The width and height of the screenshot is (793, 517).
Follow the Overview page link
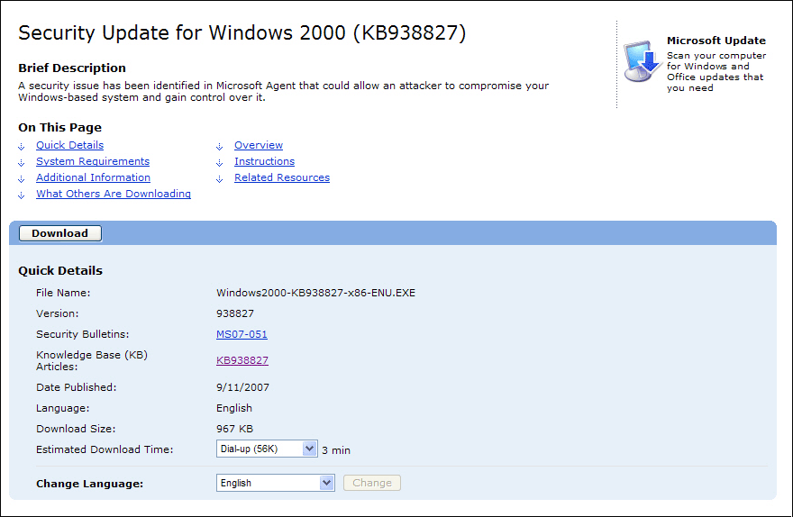pos(259,145)
